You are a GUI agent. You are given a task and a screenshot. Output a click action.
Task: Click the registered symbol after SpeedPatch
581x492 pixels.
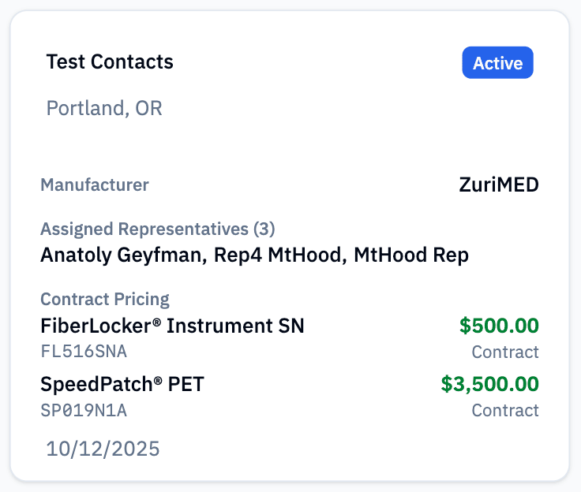tap(157, 380)
